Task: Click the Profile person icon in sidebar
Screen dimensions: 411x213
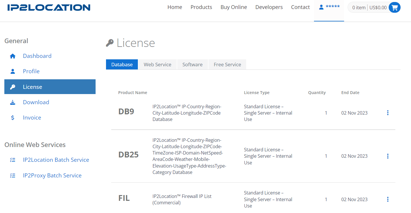Action: tap(12, 71)
